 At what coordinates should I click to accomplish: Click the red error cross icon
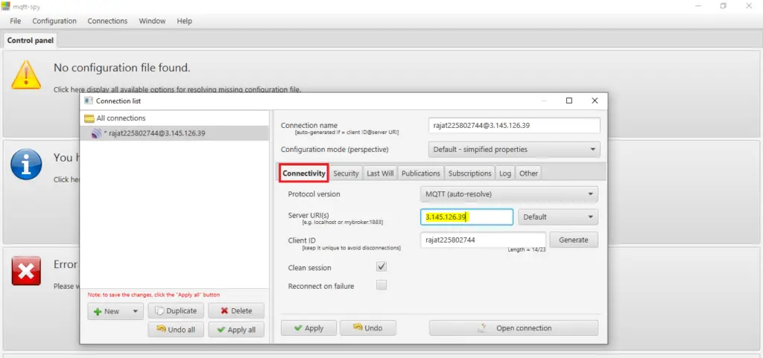26,271
